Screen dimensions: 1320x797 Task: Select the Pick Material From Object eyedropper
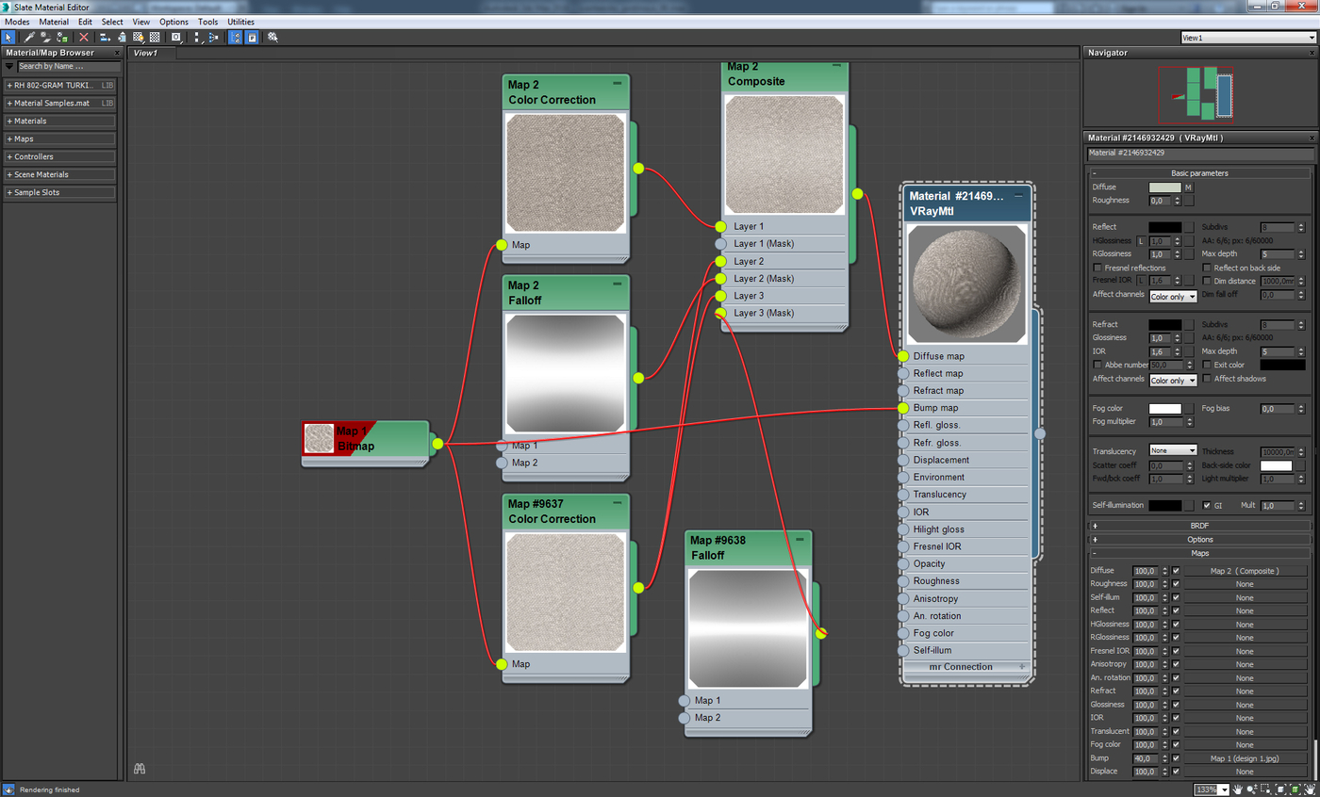(x=29, y=38)
